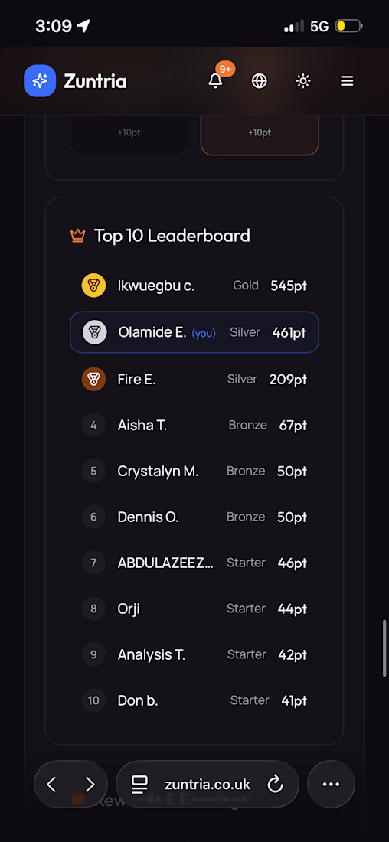Select the gold medal icon for Ikwuegbu c.

pyautogui.click(x=94, y=286)
